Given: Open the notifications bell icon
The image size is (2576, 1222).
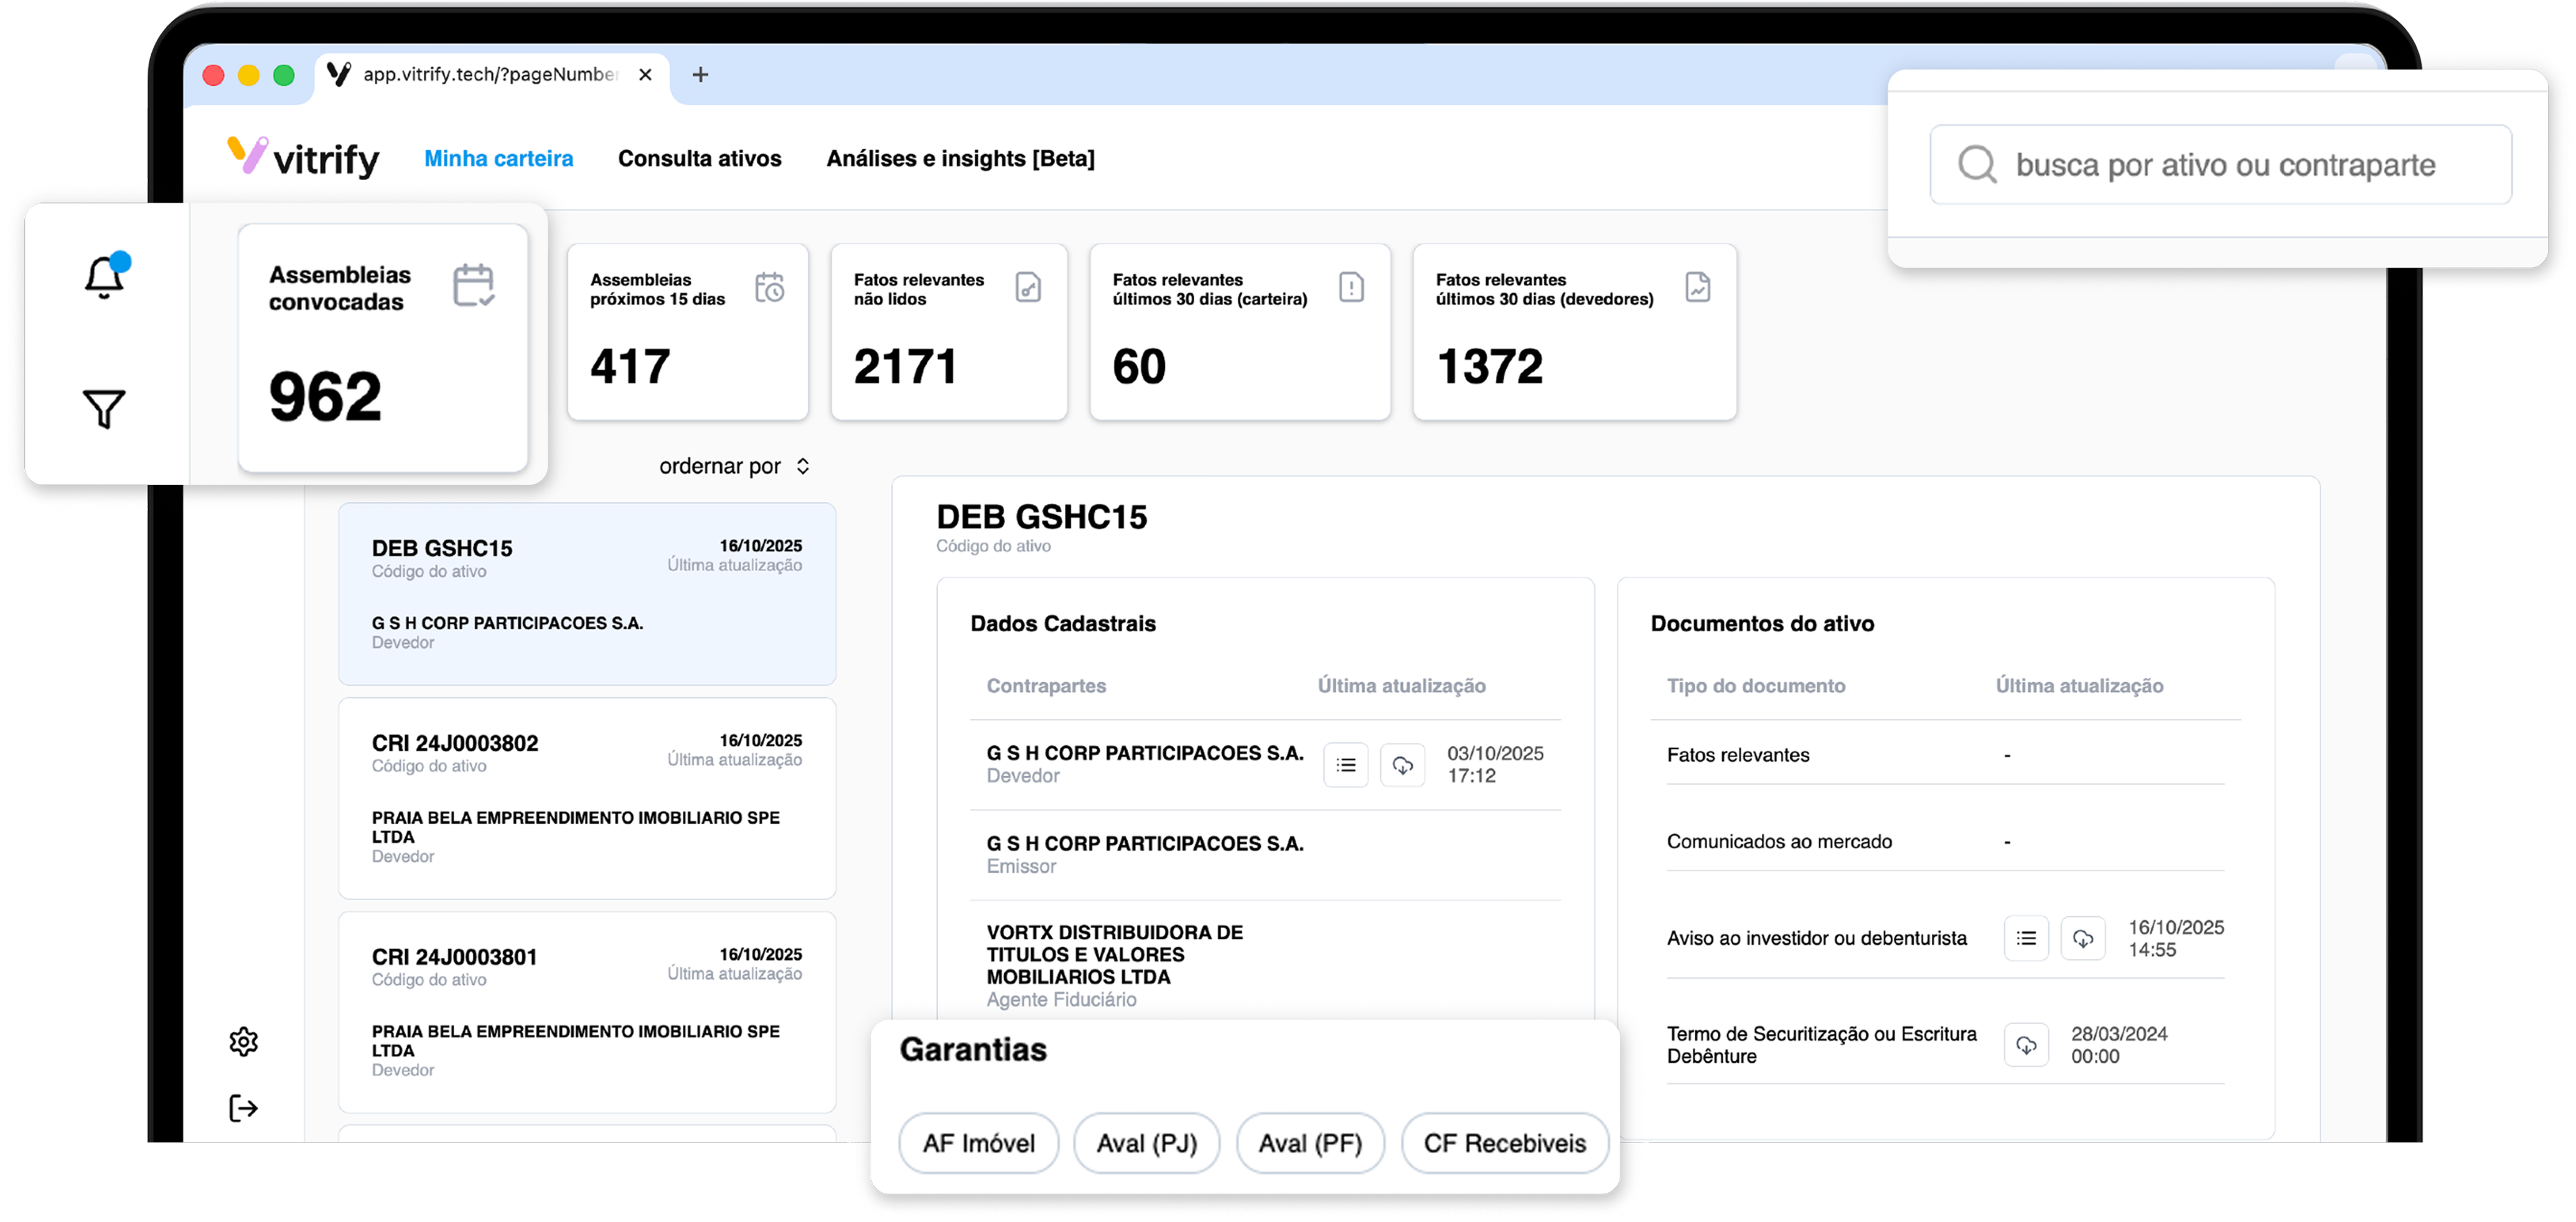Looking at the screenshot, I should click(104, 277).
